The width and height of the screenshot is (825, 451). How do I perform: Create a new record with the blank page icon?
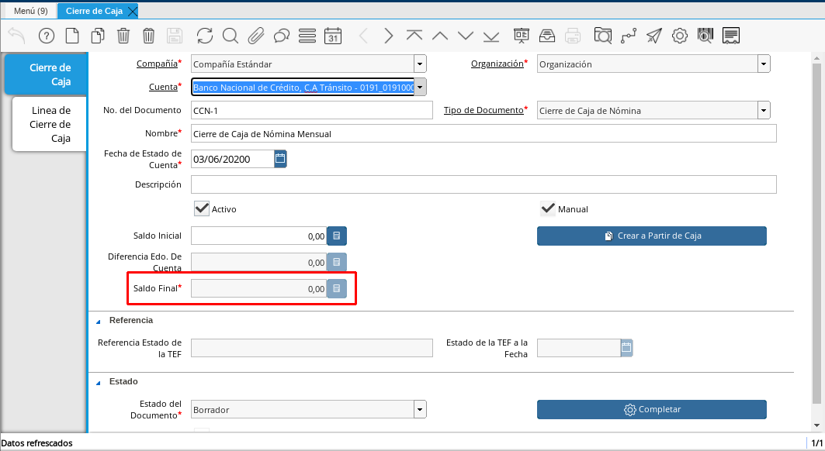tap(71, 36)
